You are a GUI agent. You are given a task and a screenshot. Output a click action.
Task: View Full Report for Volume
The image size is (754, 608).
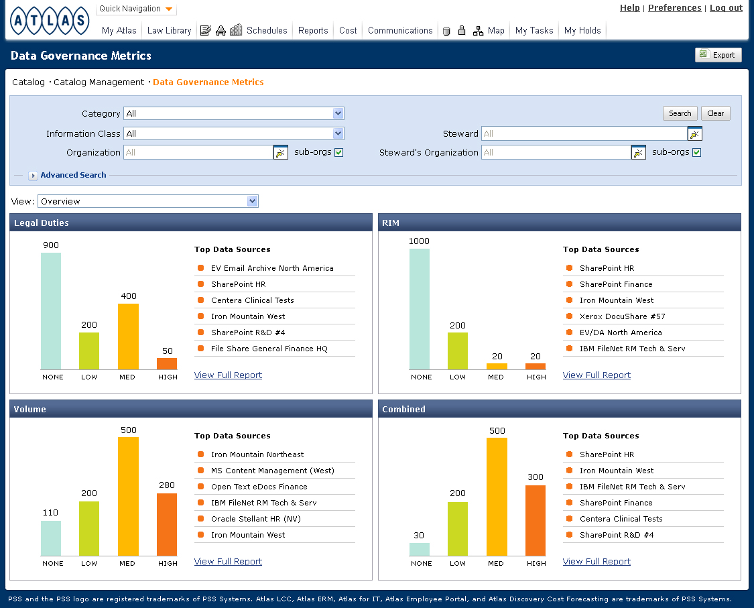[228, 561]
